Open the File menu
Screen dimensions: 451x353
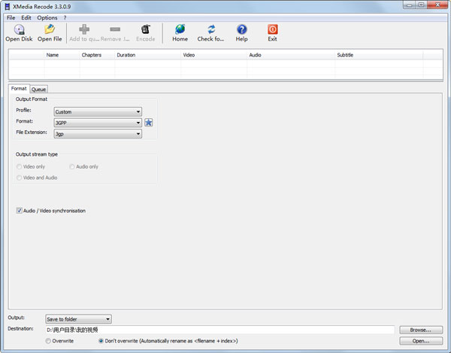(11, 18)
